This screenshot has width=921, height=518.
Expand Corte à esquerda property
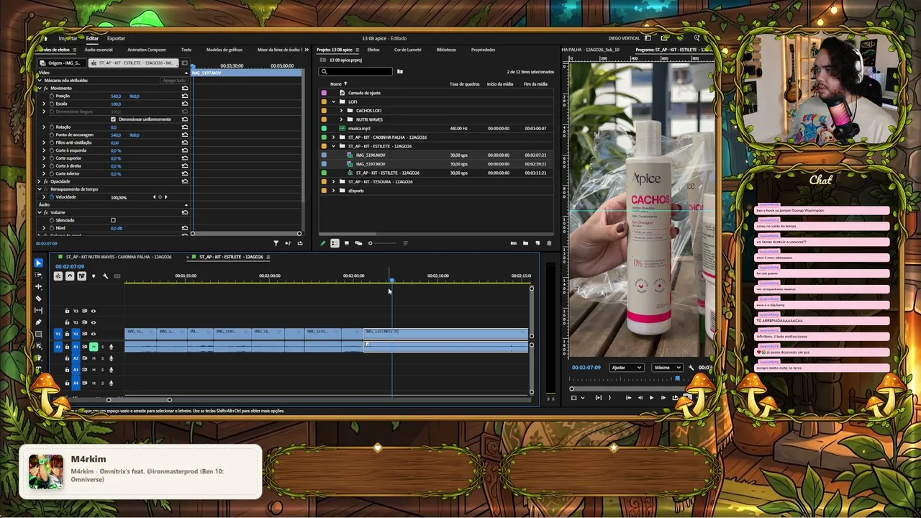coord(44,150)
